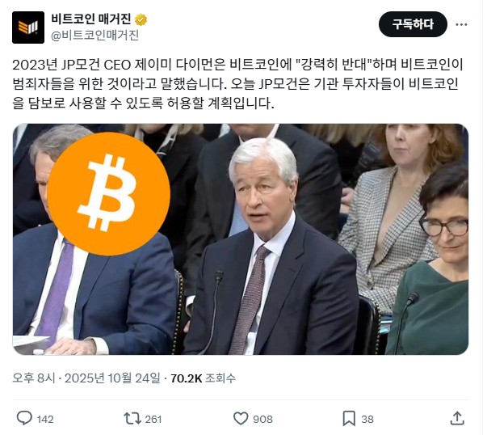
Task: Toggle the bookmark icon
Action: [x=349, y=419]
